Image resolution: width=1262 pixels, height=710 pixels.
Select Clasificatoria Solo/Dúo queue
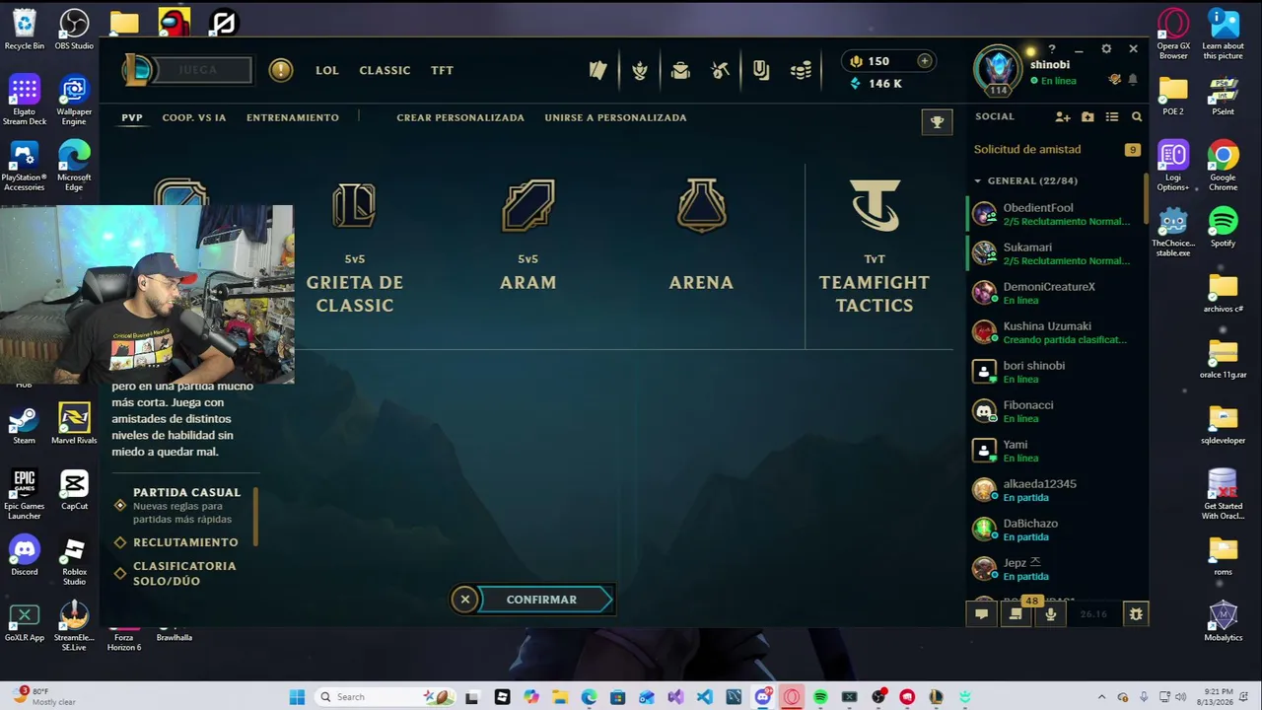click(184, 573)
